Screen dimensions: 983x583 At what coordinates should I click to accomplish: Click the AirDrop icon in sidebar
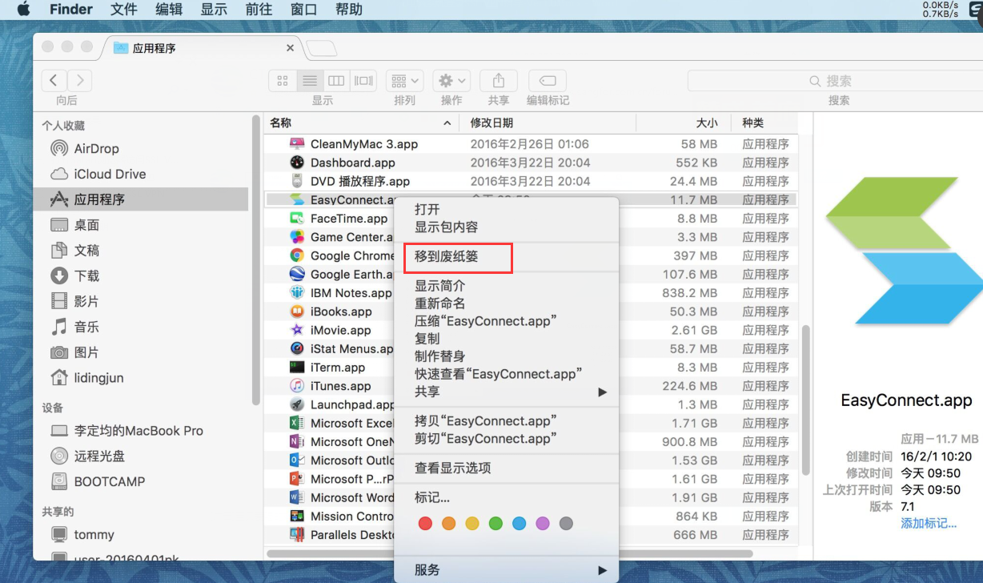coord(59,149)
